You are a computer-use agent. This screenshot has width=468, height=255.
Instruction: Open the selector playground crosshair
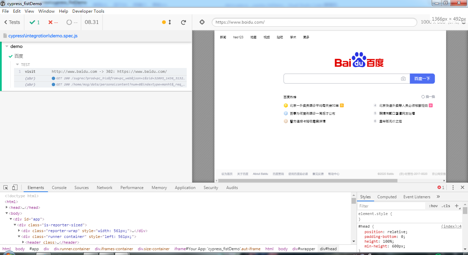202,22
